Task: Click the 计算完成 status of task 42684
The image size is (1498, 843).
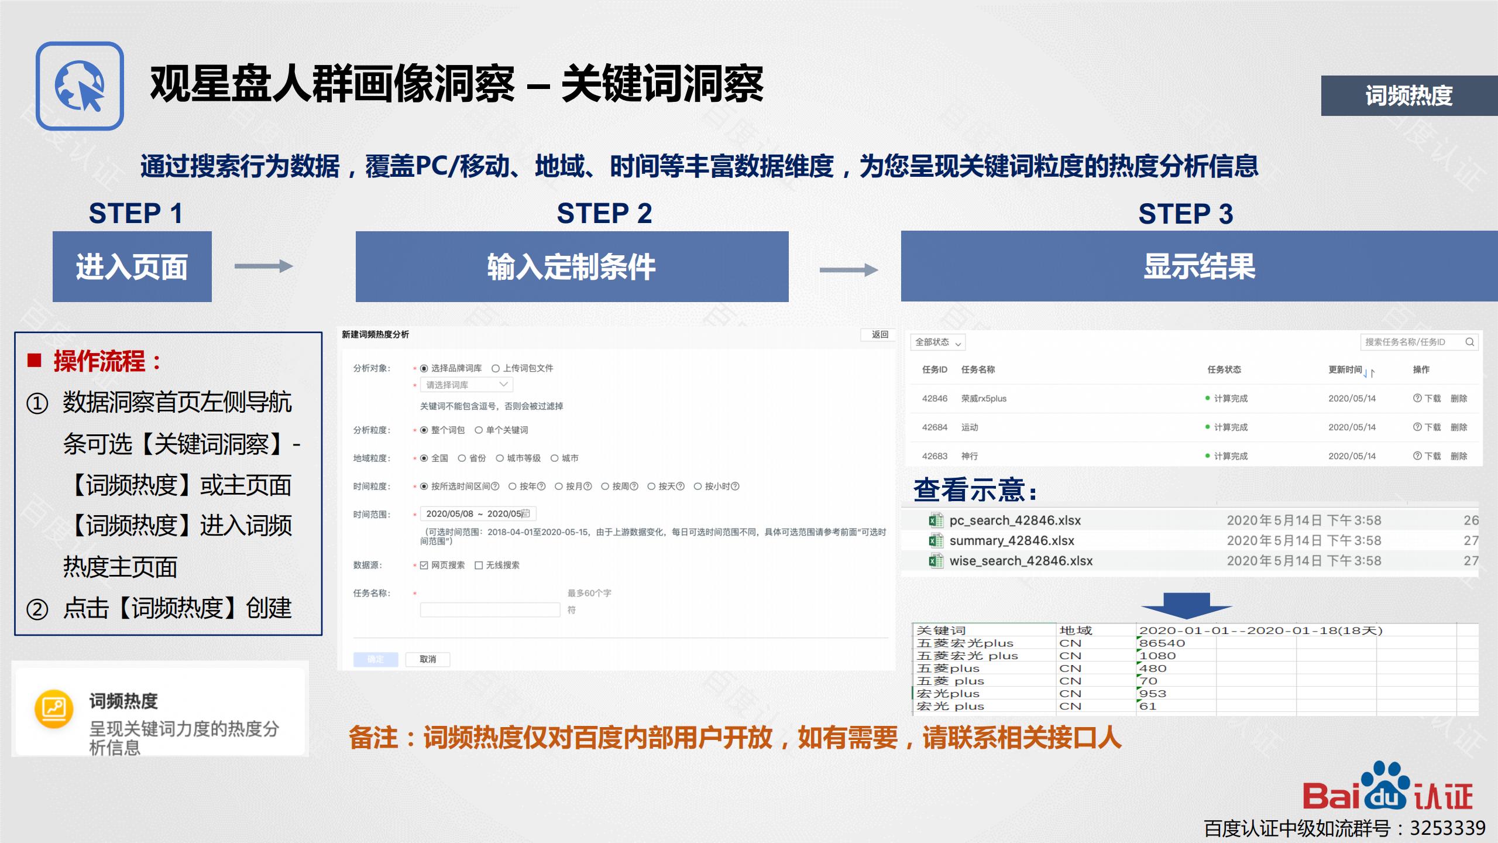Action: coord(1226,427)
